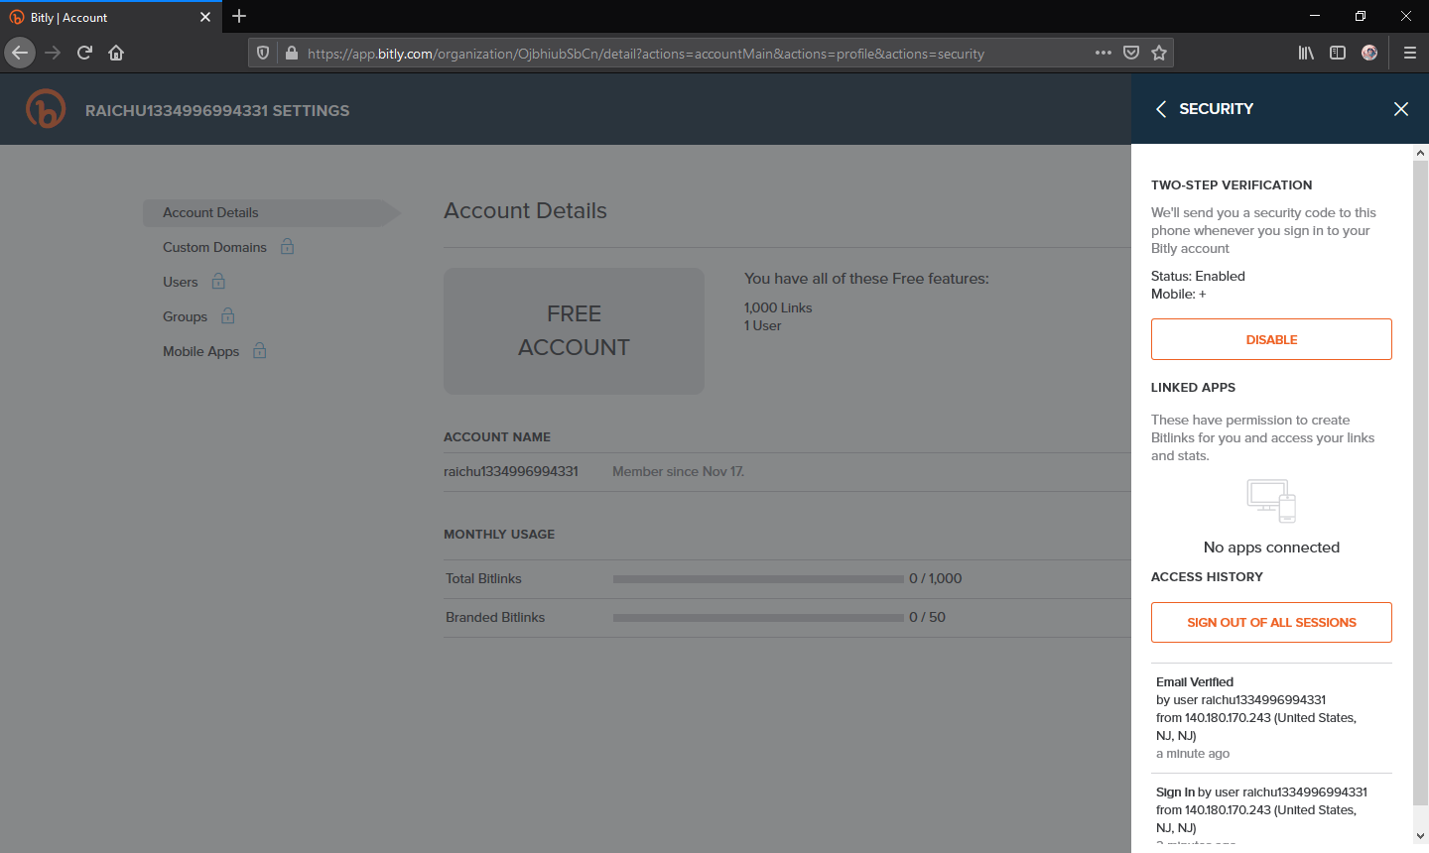Open the Users settings section
1429x853 pixels.
[181, 282]
